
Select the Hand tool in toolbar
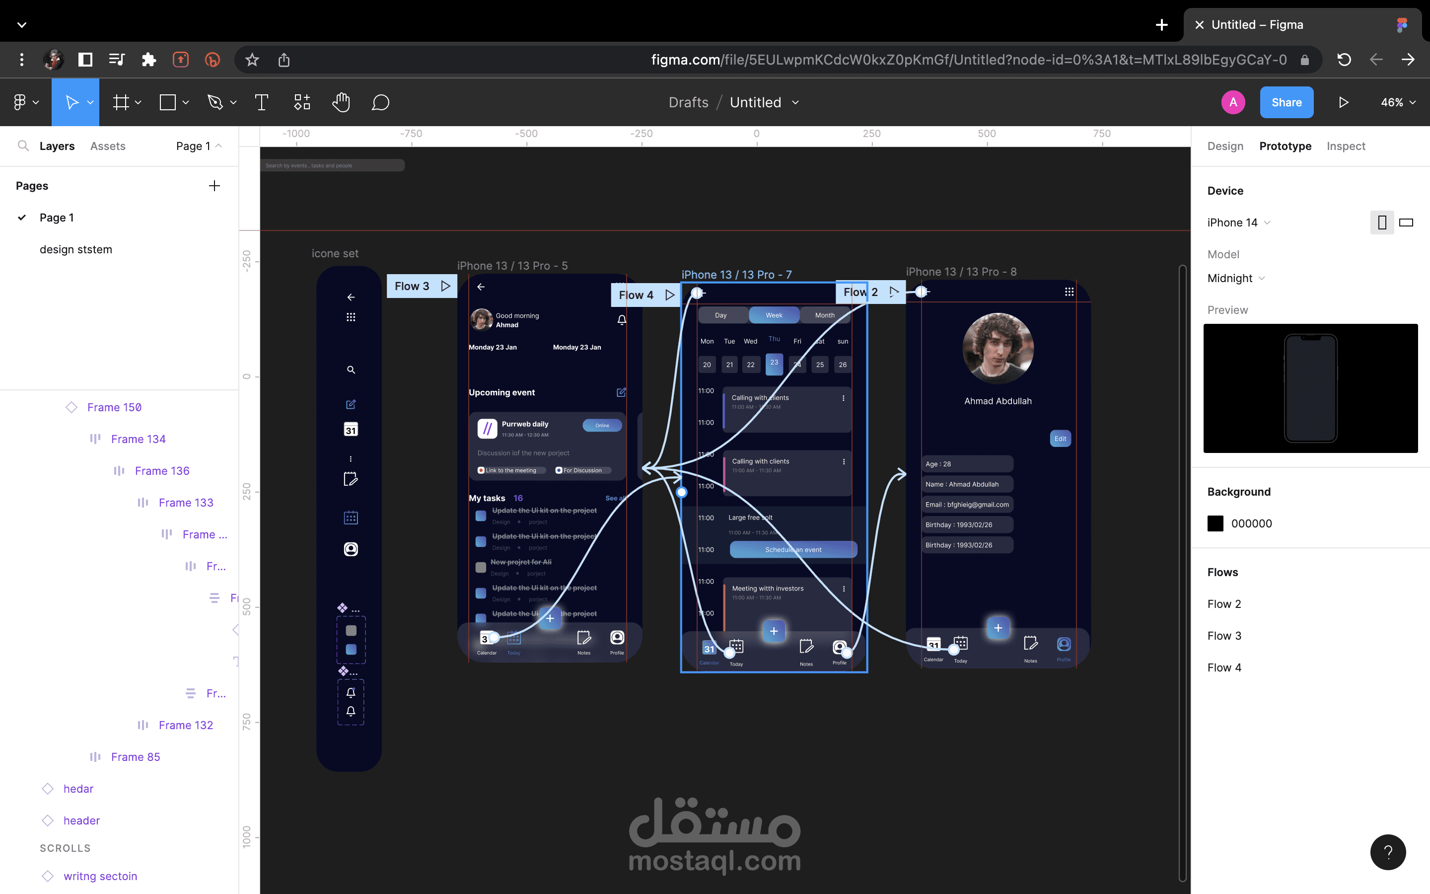tap(341, 103)
